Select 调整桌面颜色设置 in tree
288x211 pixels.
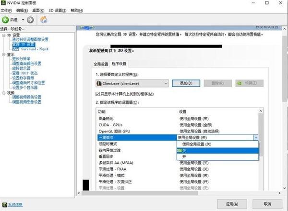26,63
